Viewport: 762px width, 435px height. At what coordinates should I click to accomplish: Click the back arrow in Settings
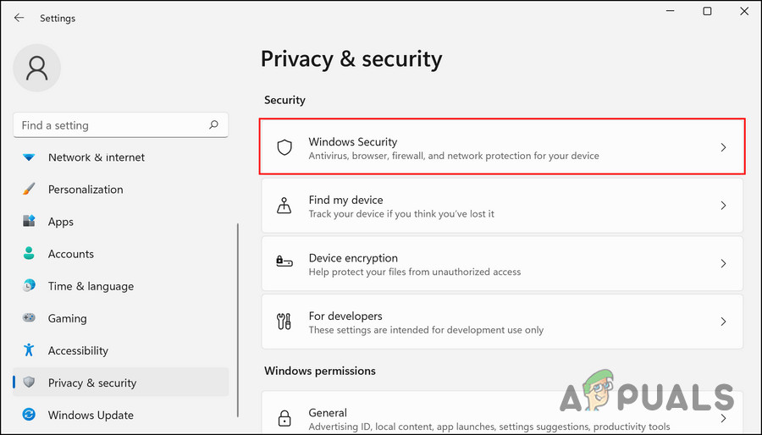tap(19, 18)
